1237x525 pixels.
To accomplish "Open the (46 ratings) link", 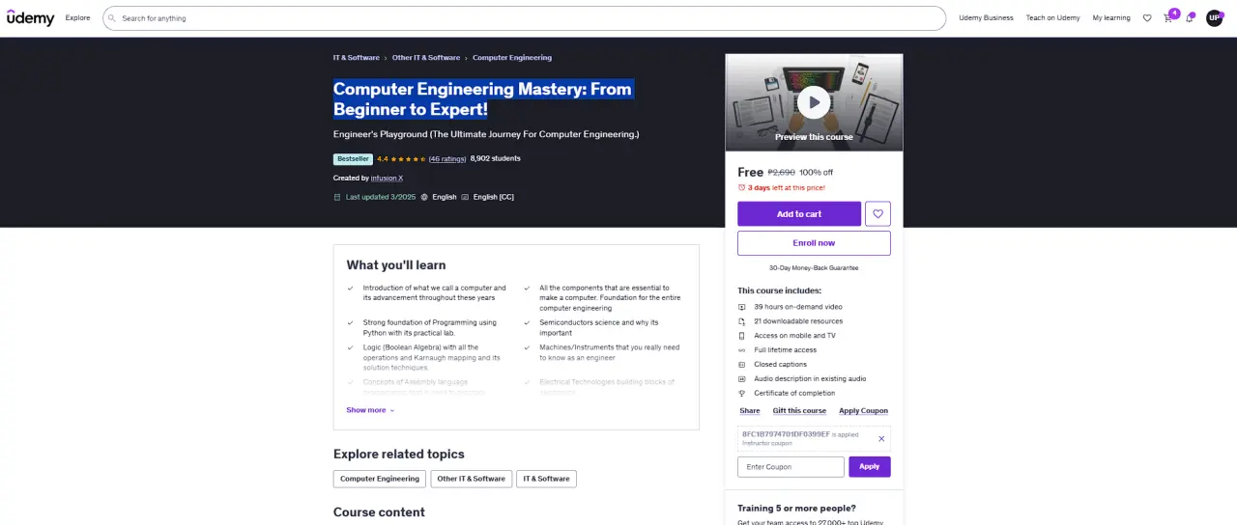I will click(x=447, y=159).
